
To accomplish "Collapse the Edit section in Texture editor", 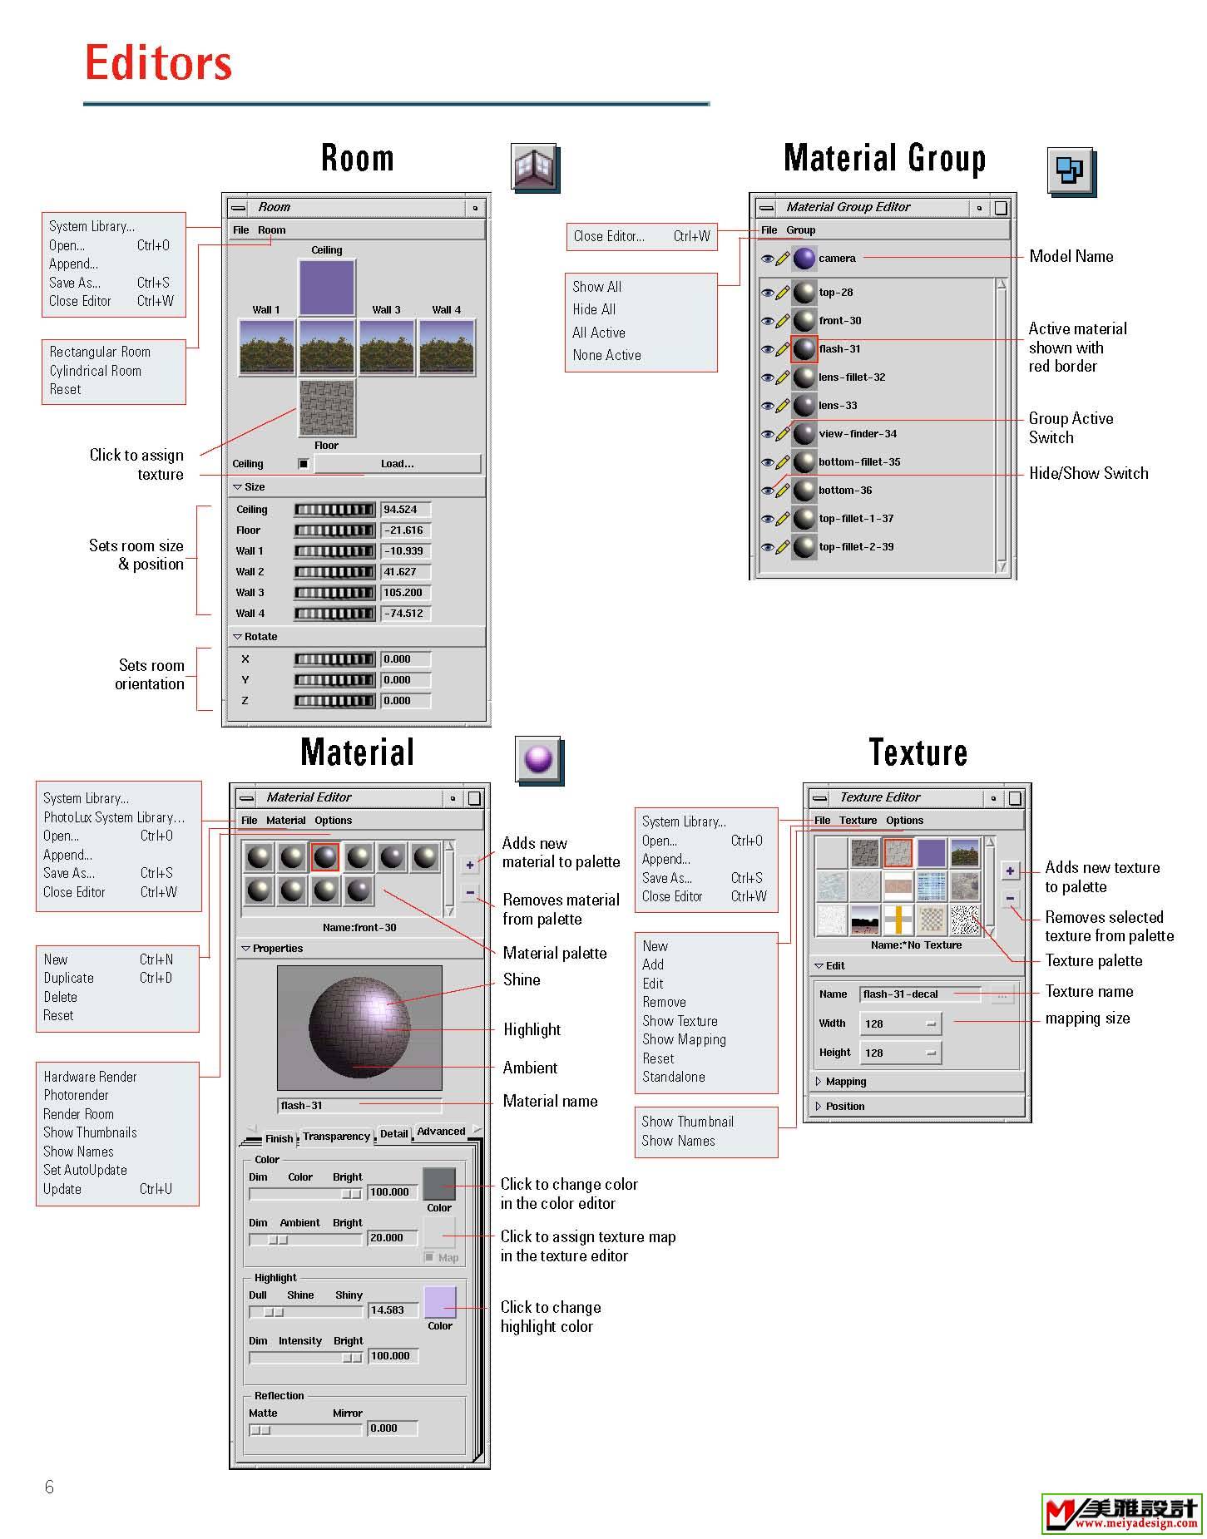I will coord(819,966).
